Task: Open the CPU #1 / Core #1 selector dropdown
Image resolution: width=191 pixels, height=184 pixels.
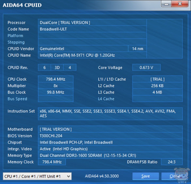Action: point(37,176)
